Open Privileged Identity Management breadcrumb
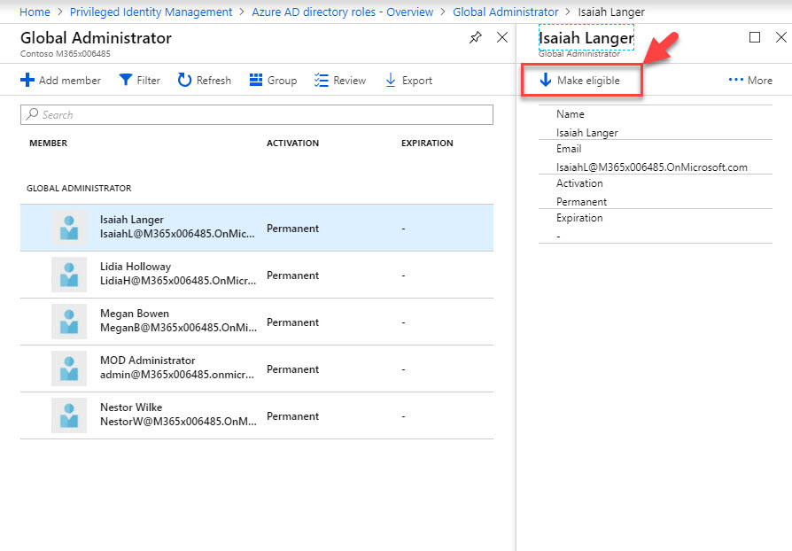The width and height of the screenshot is (792, 551). point(151,12)
